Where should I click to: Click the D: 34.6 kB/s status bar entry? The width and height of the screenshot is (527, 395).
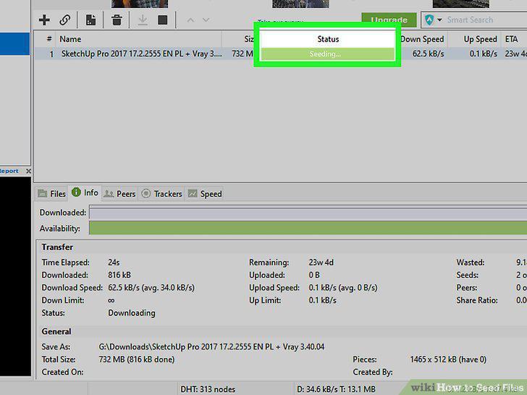pos(336,389)
